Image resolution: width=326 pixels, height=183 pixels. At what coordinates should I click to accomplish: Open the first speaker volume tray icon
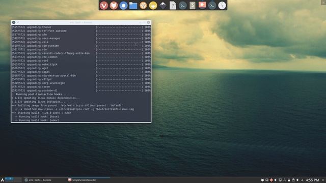pos(276,180)
